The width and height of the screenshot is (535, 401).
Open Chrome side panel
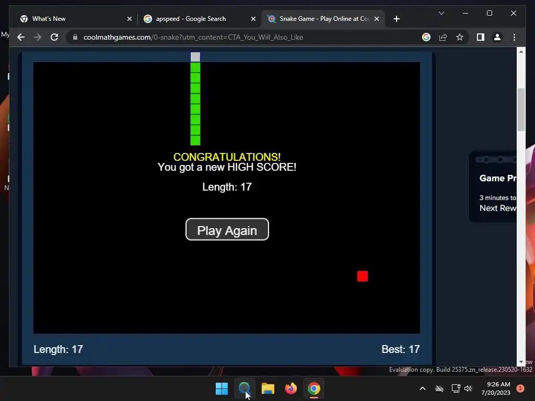point(481,37)
